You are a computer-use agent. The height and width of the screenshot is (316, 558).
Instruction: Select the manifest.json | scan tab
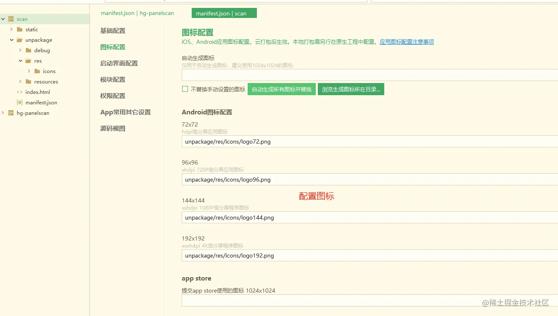click(224, 13)
